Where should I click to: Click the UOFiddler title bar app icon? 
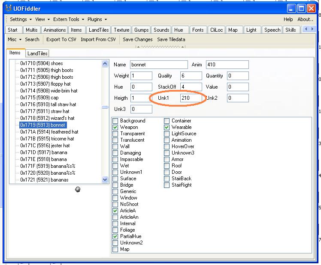(9, 9)
